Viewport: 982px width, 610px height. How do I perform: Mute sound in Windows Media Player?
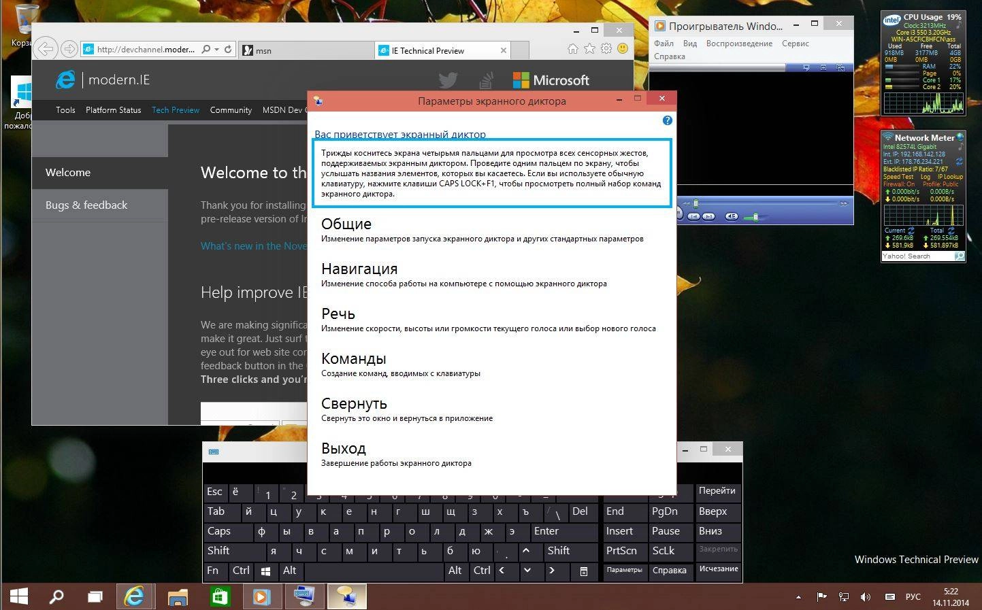[x=732, y=216]
